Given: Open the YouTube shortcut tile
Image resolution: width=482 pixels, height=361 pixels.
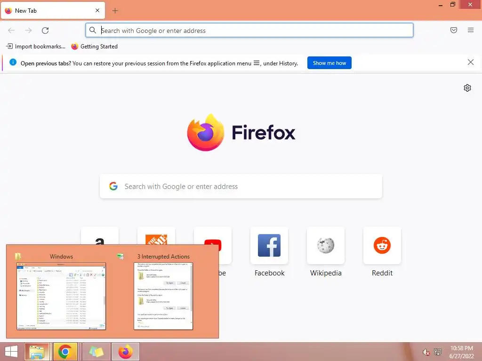Looking at the screenshot, I should 213,236.
